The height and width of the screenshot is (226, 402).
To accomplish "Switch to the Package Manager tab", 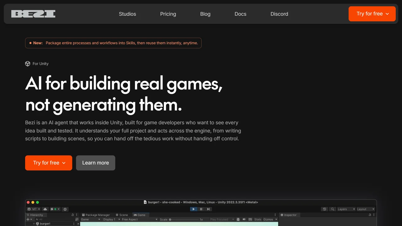I will [96, 215].
